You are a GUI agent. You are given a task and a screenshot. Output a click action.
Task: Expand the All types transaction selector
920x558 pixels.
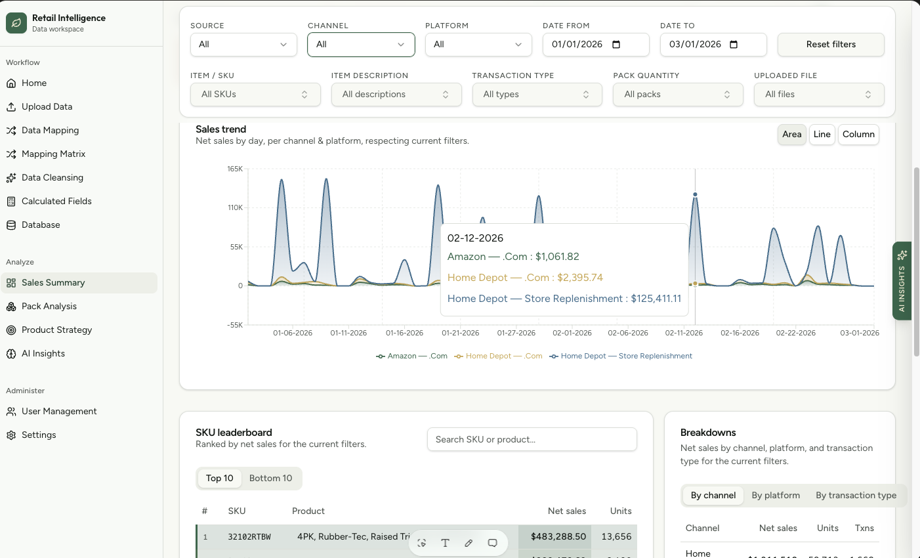point(537,95)
